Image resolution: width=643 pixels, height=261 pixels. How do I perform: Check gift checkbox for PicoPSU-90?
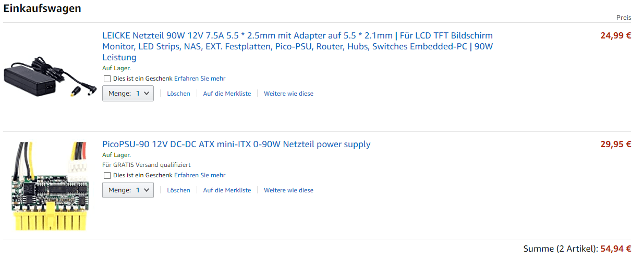pyautogui.click(x=107, y=176)
